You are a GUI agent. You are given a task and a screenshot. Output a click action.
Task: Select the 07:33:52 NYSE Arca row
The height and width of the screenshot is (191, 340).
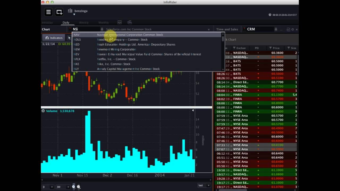point(256,145)
